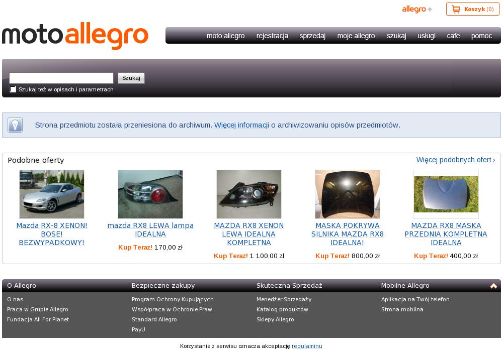Open the 'moto allegro' menu item

point(225,36)
